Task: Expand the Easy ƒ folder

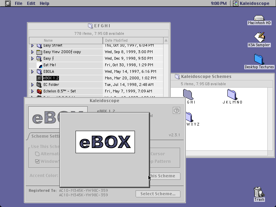Action: 32,58
